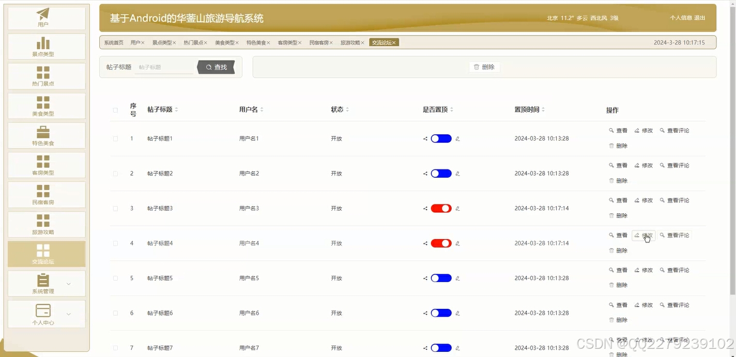Screen dimensions: 736x357
Task: Expand the 系统管理 sidebar menu
Action: tap(46, 283)
